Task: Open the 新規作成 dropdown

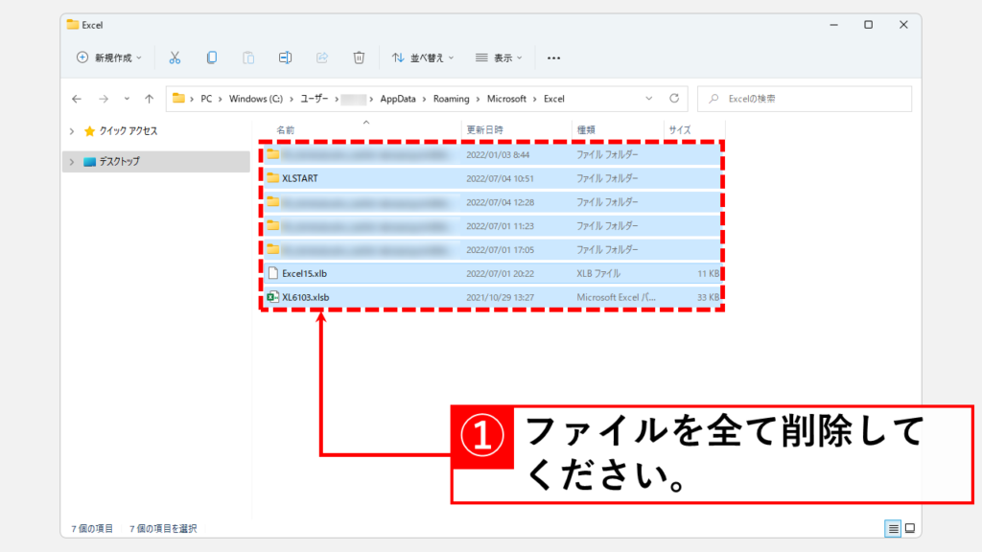Action: click(108, 57)
